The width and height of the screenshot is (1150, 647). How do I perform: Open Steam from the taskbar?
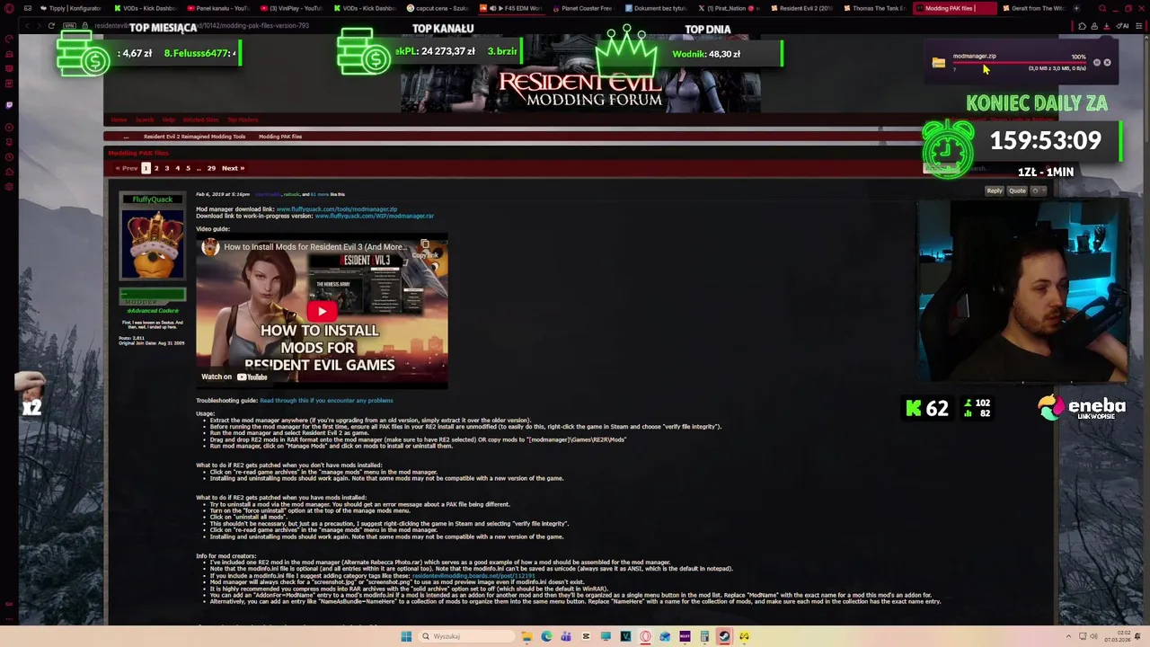click(724, 636)
